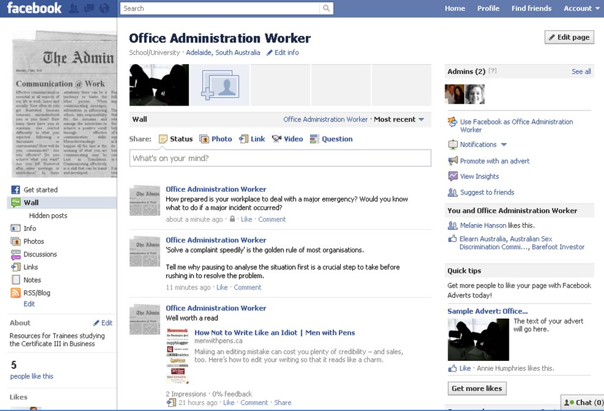Click the add-photo placeholder icon

coord(220,85)
